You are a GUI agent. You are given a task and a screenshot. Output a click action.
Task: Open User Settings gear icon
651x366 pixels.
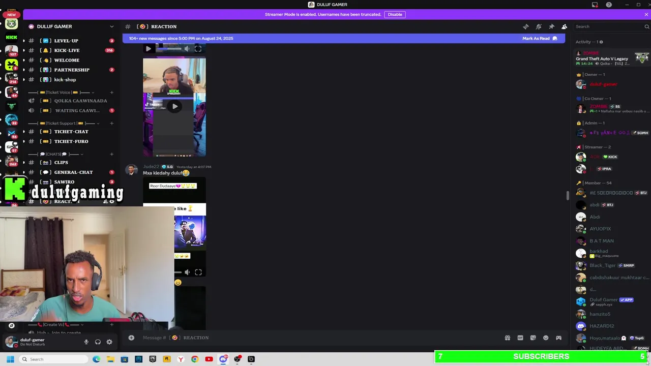tap(109, 342)
